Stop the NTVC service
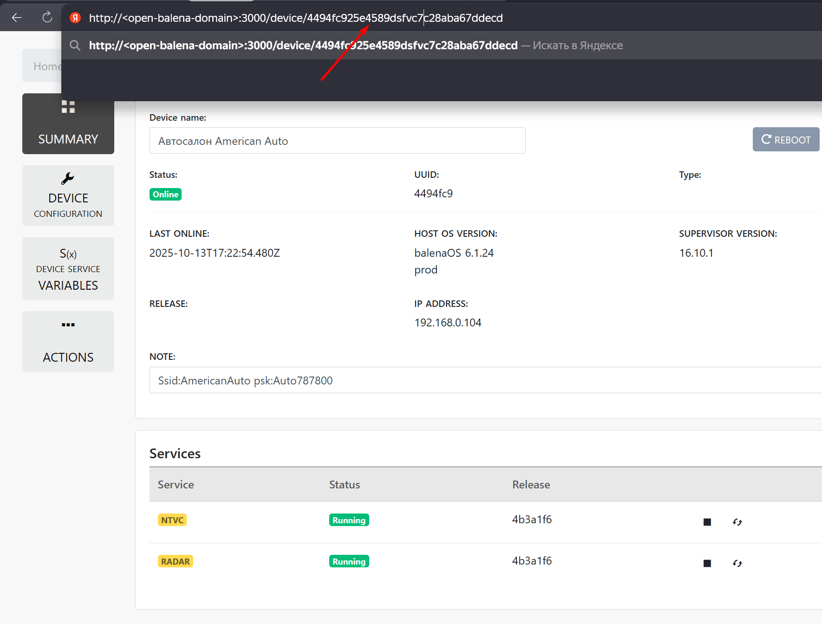 pyautogui.click(x=707, y=522)
